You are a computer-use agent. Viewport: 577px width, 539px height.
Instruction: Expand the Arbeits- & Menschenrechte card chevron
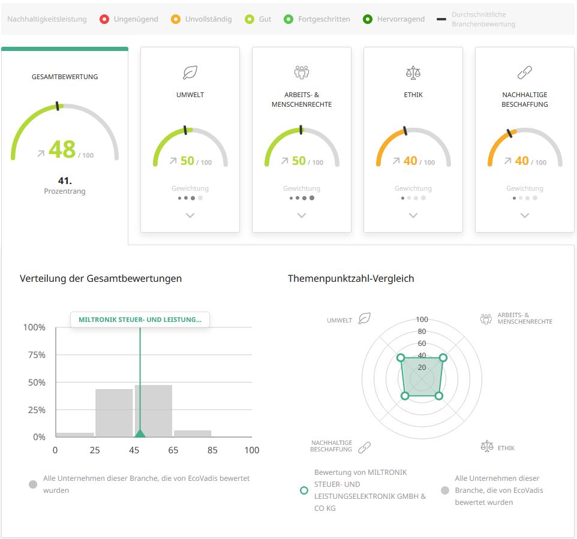[x=302, y=215]
